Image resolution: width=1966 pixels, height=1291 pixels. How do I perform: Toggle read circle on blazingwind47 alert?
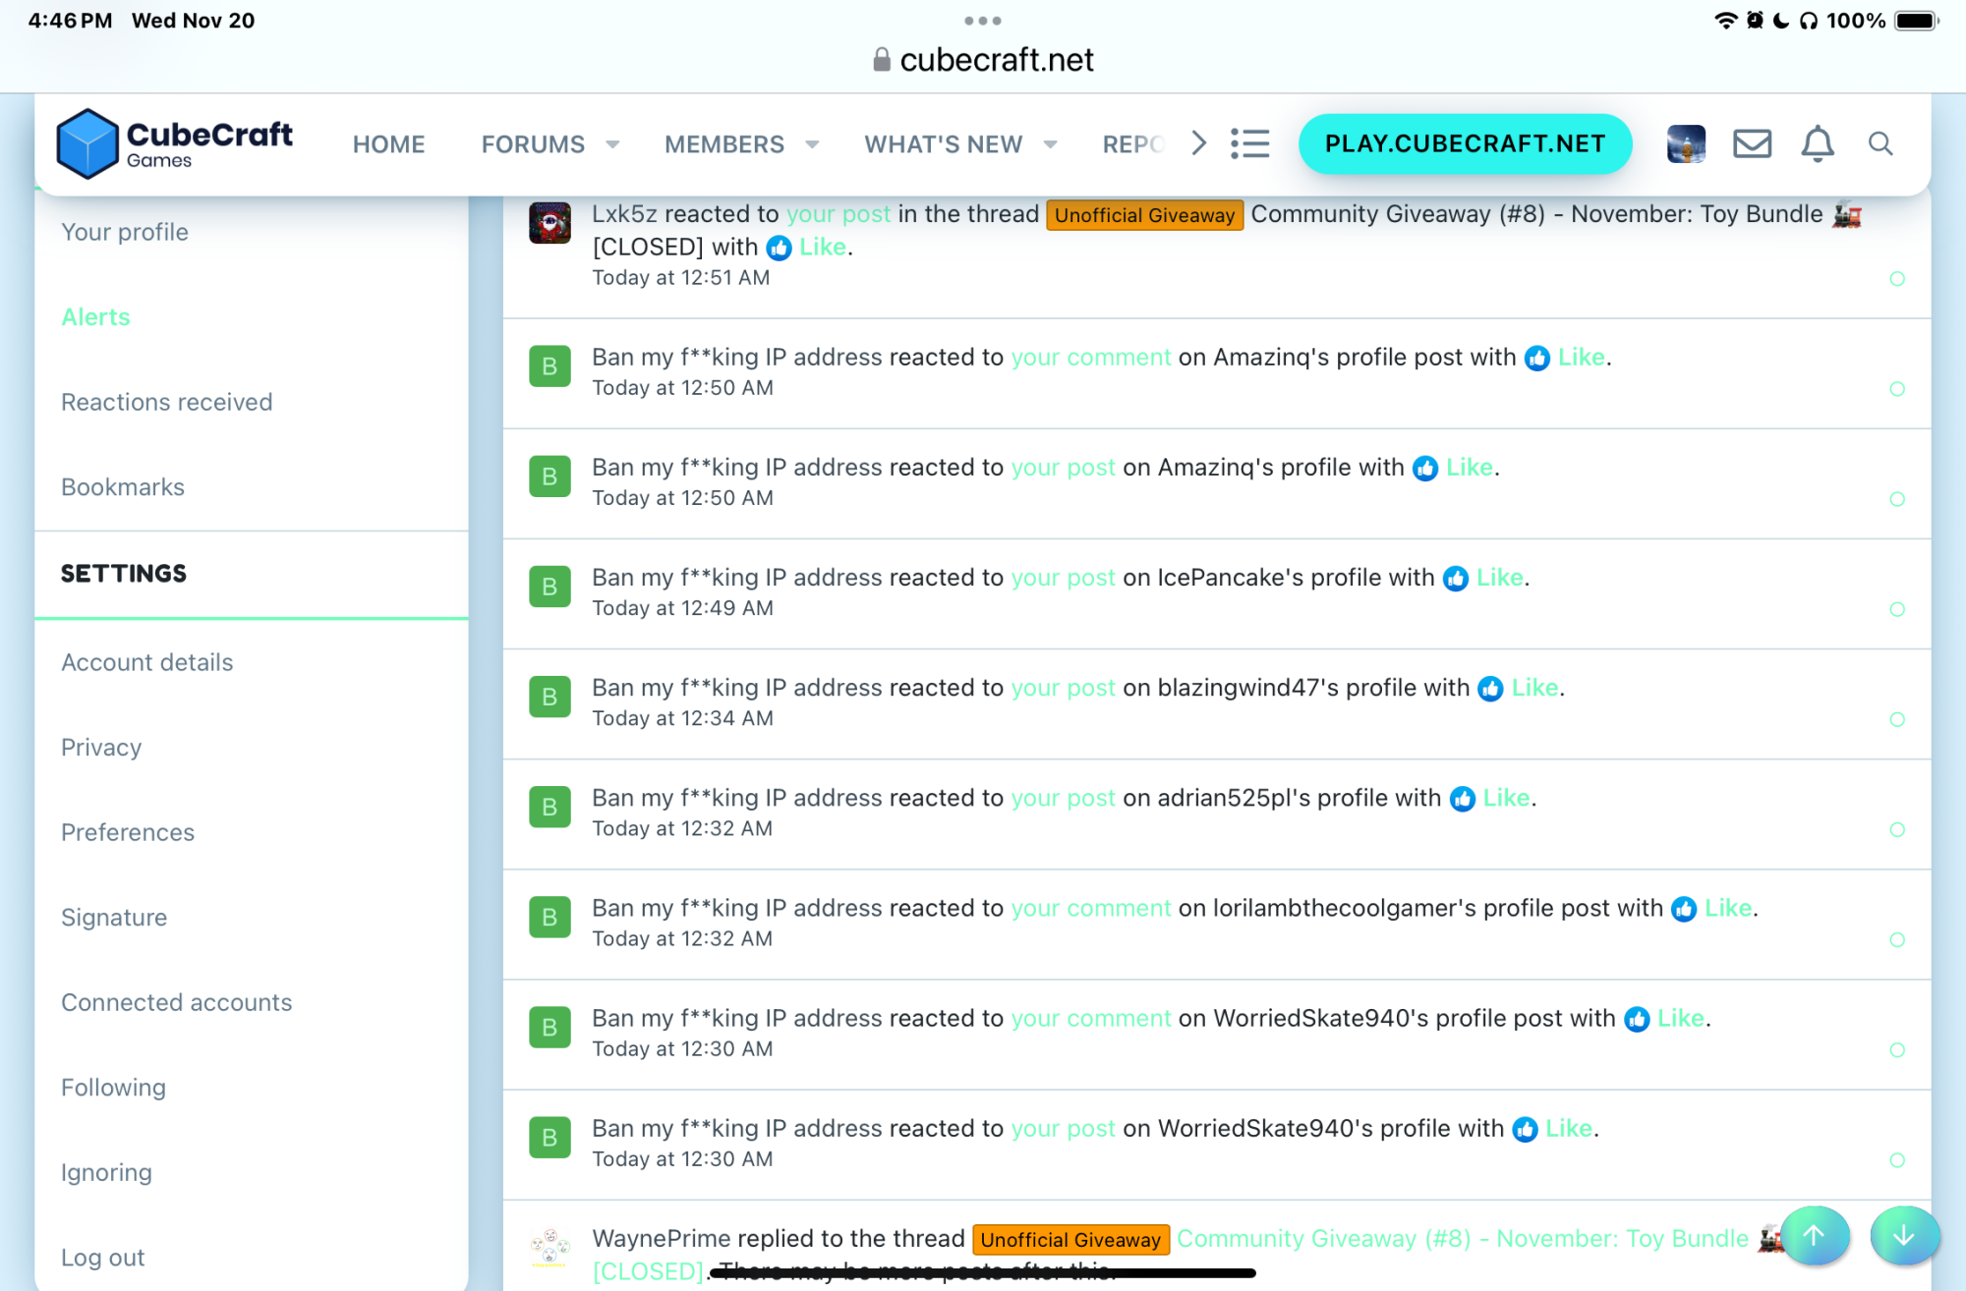pyautogui.click(x=1897, y=719)
